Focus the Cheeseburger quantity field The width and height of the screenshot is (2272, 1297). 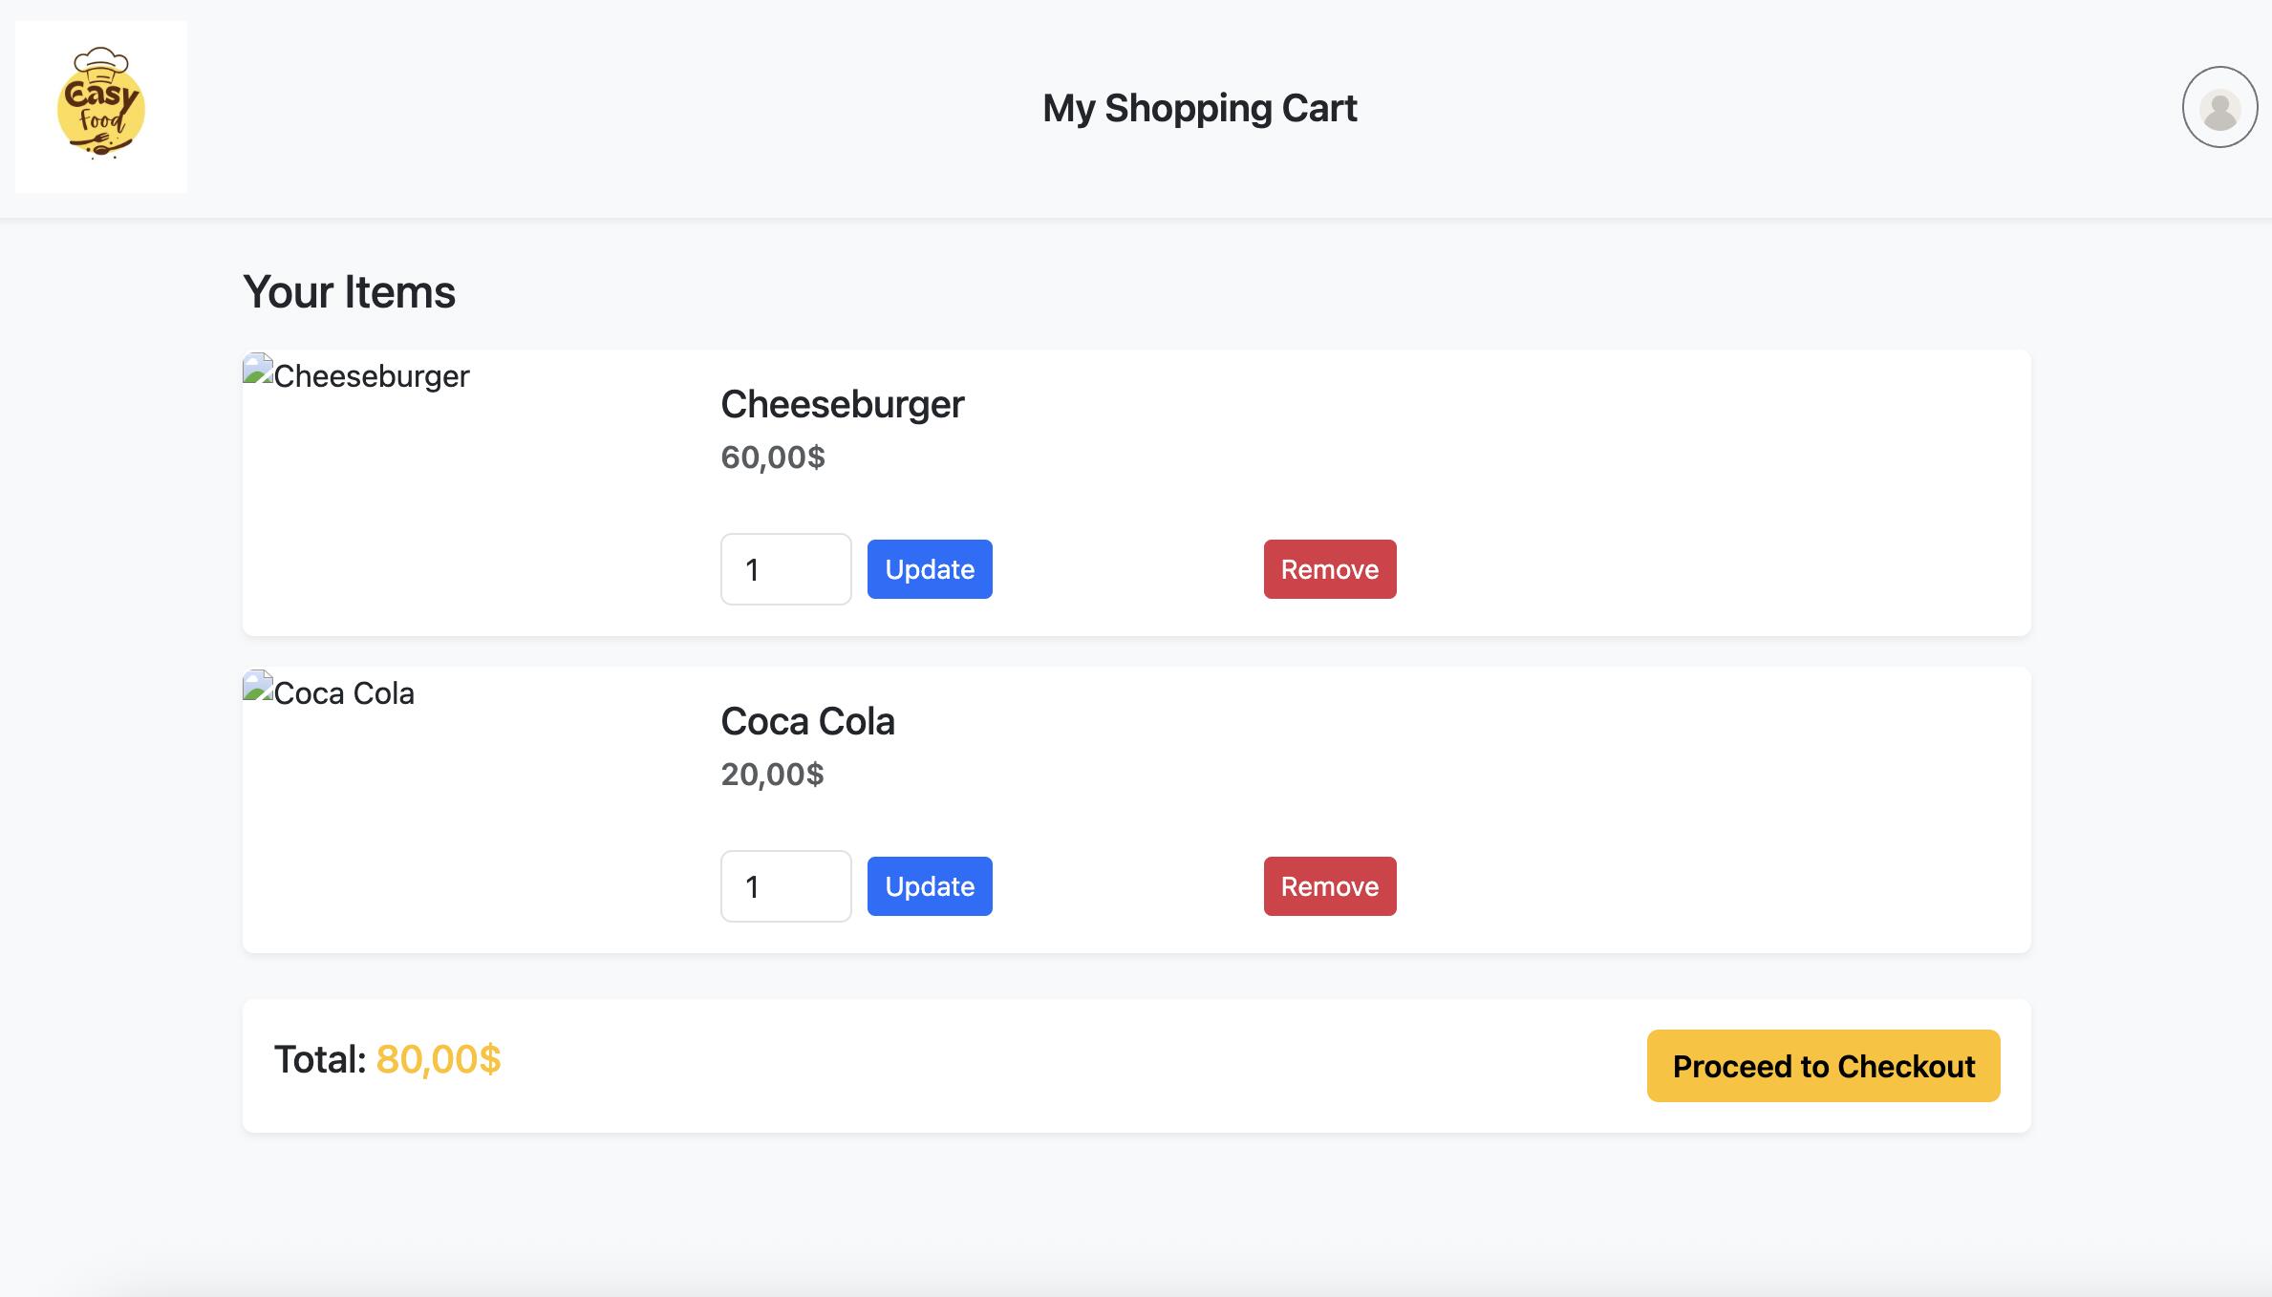pos(785,569)
